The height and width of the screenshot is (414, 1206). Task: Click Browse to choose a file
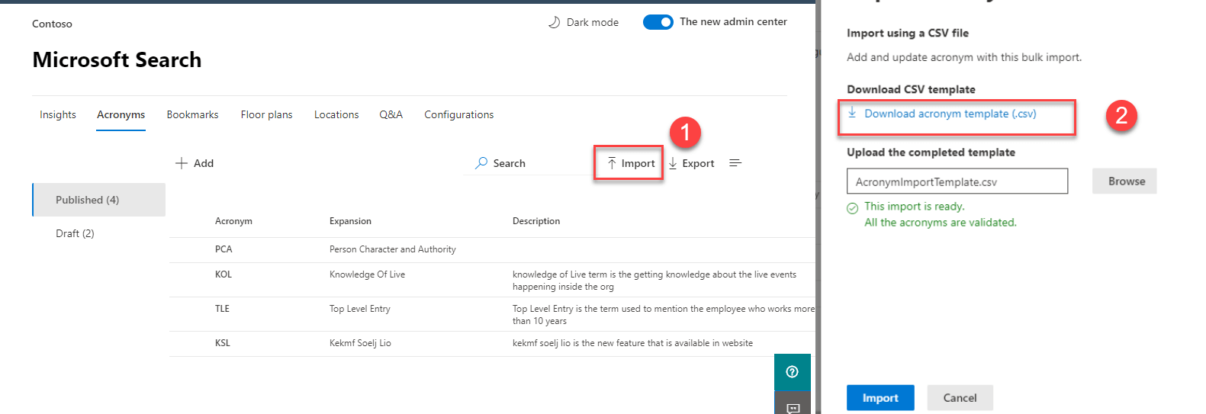pos(1126,181)
